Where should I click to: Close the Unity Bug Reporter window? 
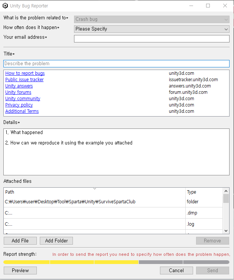point(225,6)
